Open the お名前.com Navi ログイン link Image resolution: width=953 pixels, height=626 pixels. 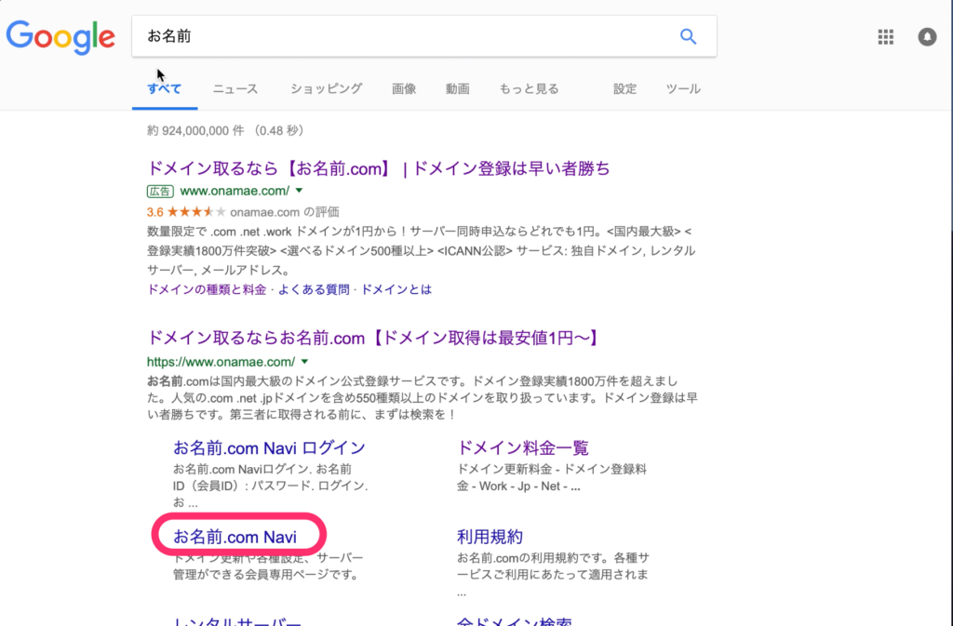point(269,448)
